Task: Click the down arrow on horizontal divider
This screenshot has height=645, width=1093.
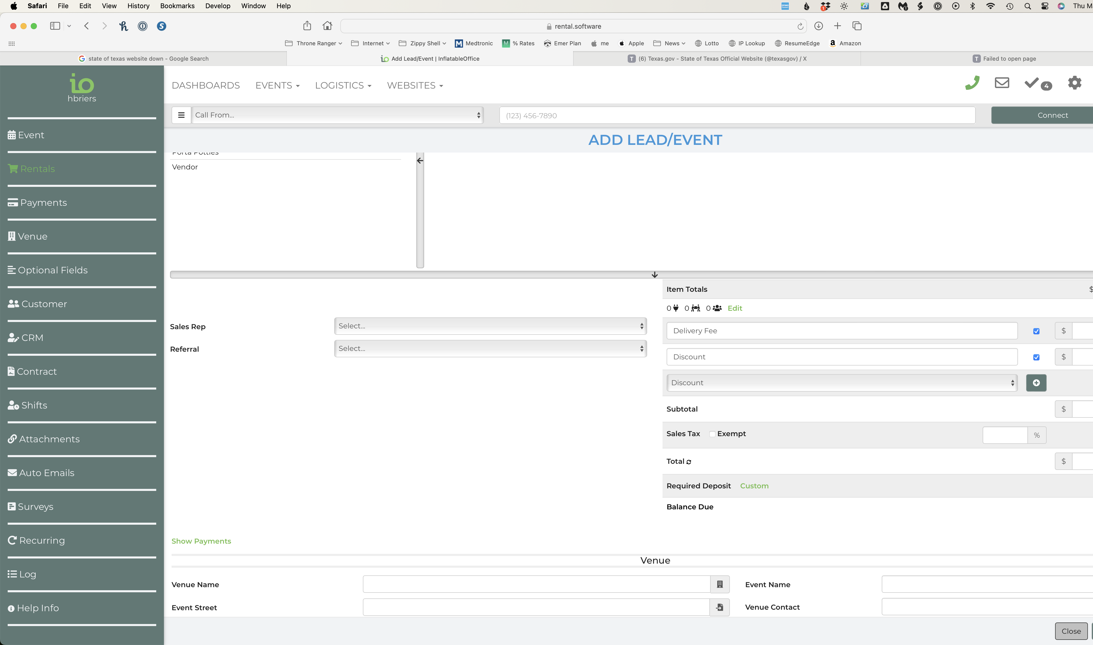Action: point(654,275)
